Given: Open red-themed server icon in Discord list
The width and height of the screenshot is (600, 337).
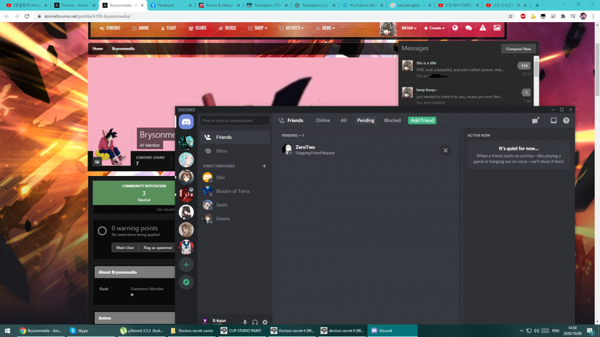Looking at the screenshot, I should pos(186,195).
